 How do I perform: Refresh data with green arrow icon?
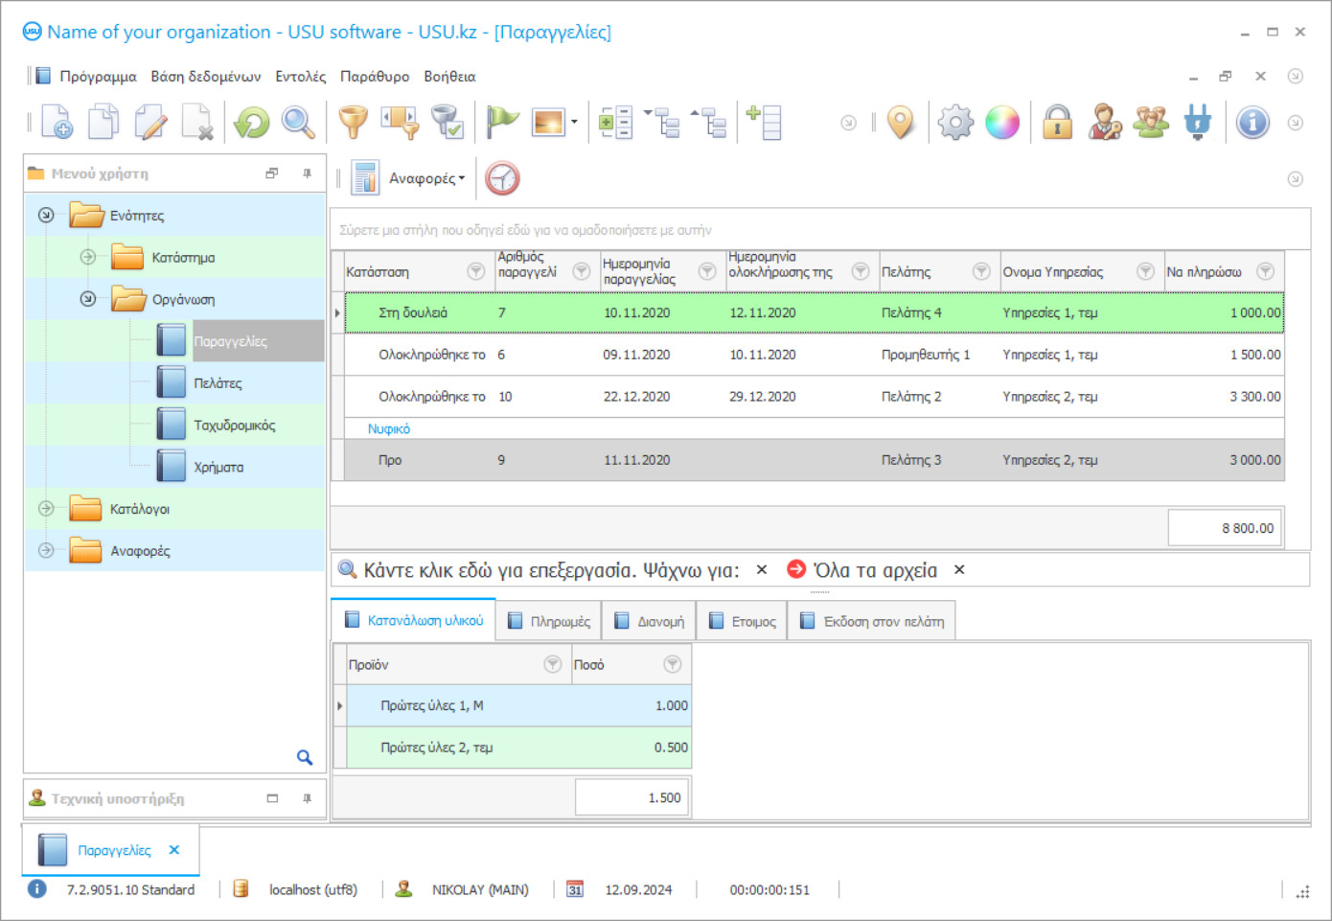tap(252, 123)
